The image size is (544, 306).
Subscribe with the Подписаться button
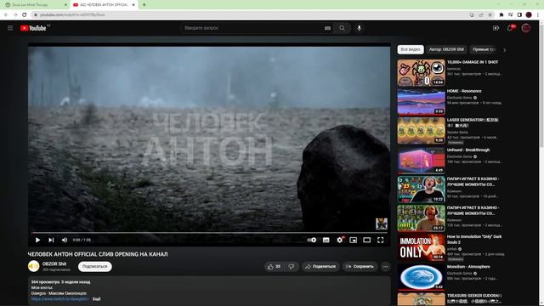tap(94, 266)
